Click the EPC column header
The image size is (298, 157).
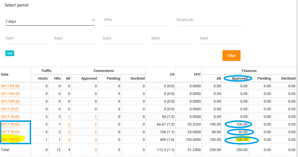(197, 75)
